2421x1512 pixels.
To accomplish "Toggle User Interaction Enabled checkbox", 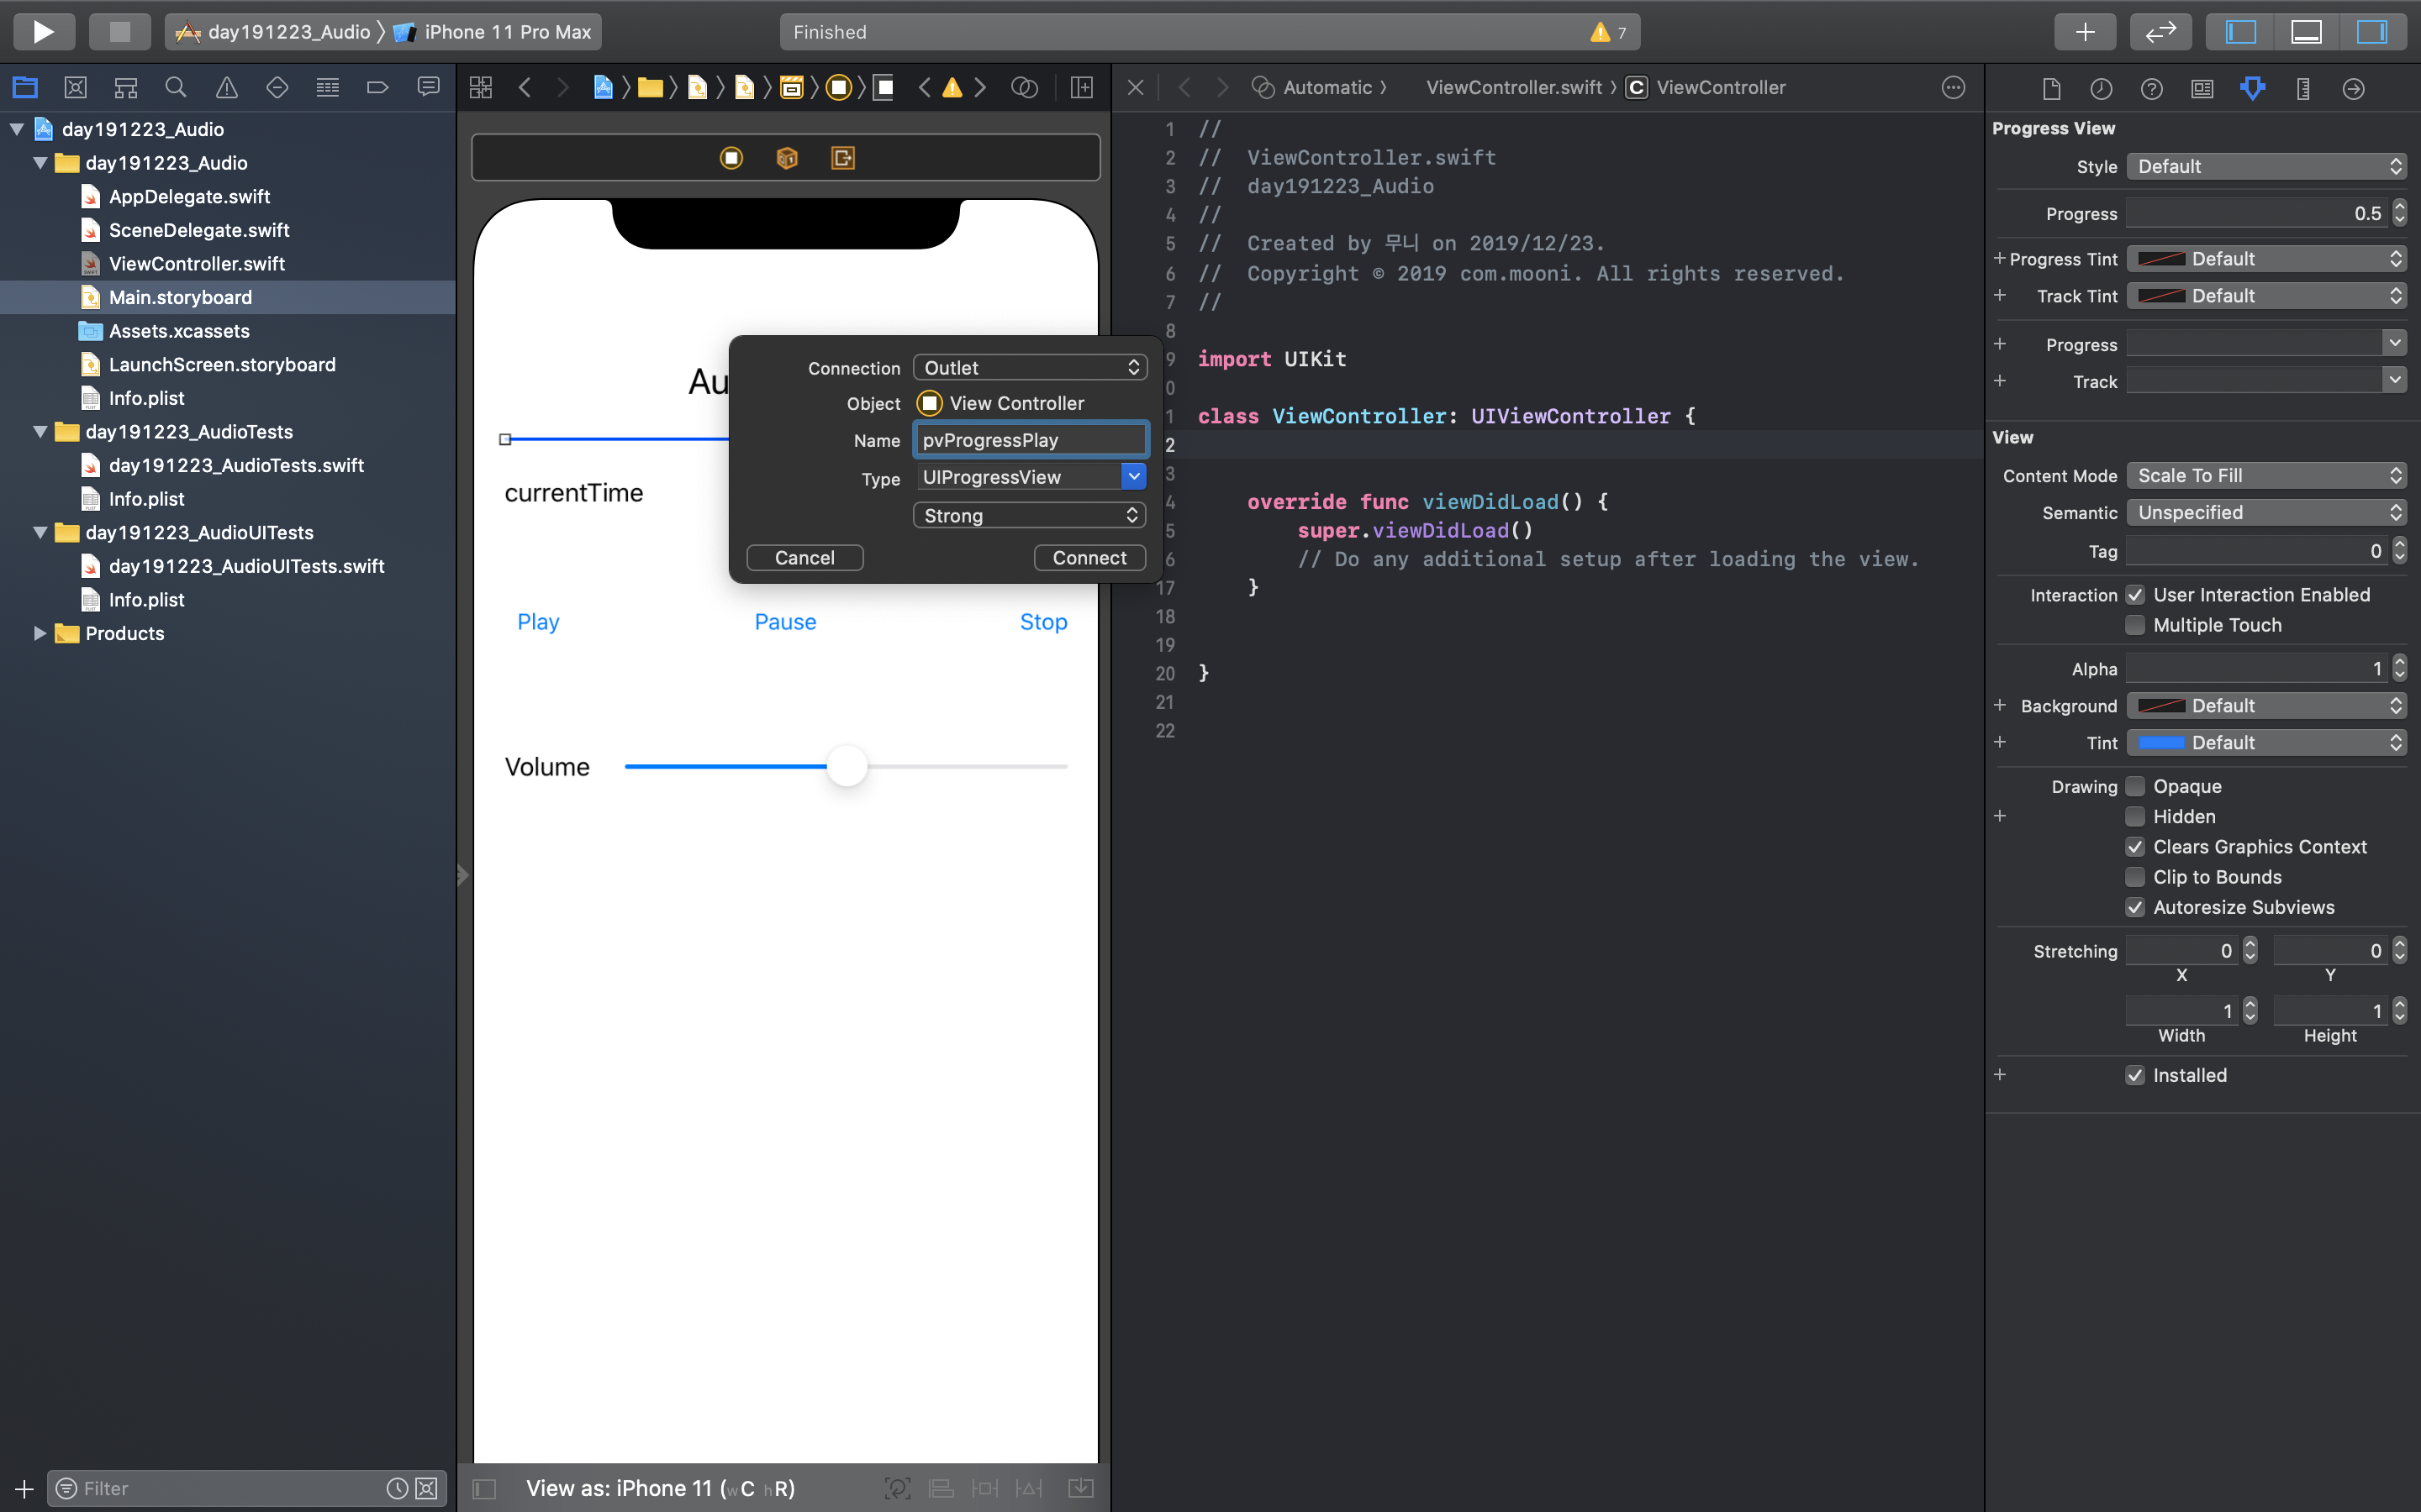I will coord(2135,595).
